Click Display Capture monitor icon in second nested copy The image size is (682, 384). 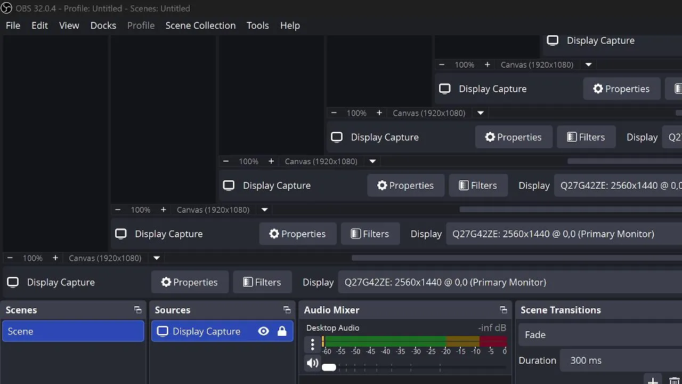[x=229, y=186]
